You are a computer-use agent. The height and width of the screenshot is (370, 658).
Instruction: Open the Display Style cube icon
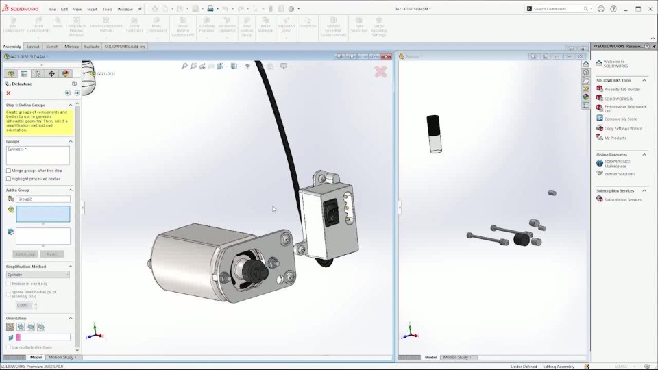click(x=234, y=66)
